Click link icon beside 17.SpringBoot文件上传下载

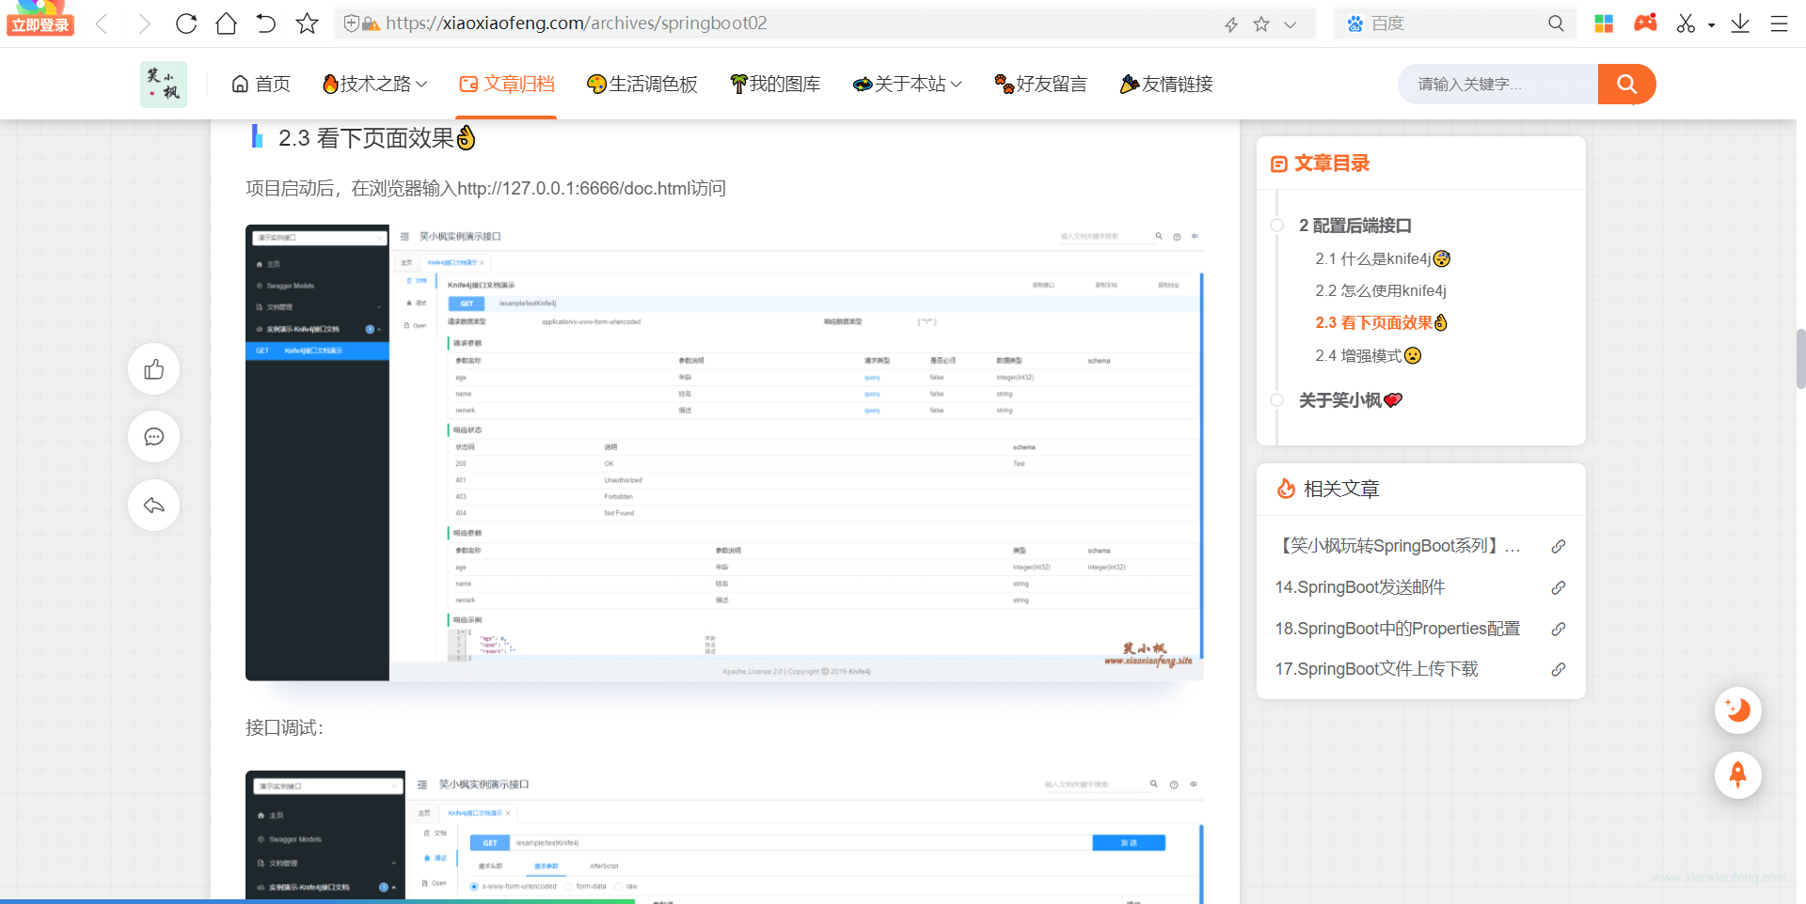click(x=1559, y=669)
